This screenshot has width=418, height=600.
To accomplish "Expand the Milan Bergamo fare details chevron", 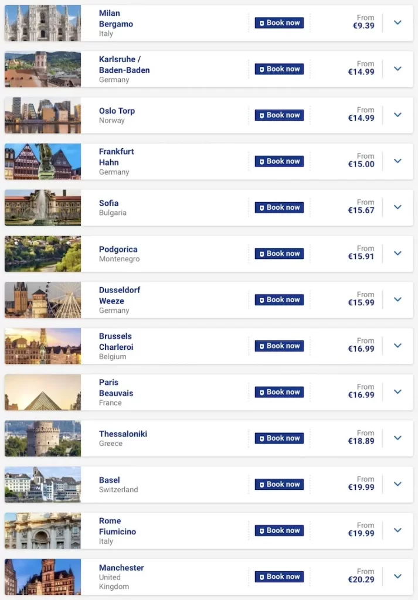I will point(397,23).
